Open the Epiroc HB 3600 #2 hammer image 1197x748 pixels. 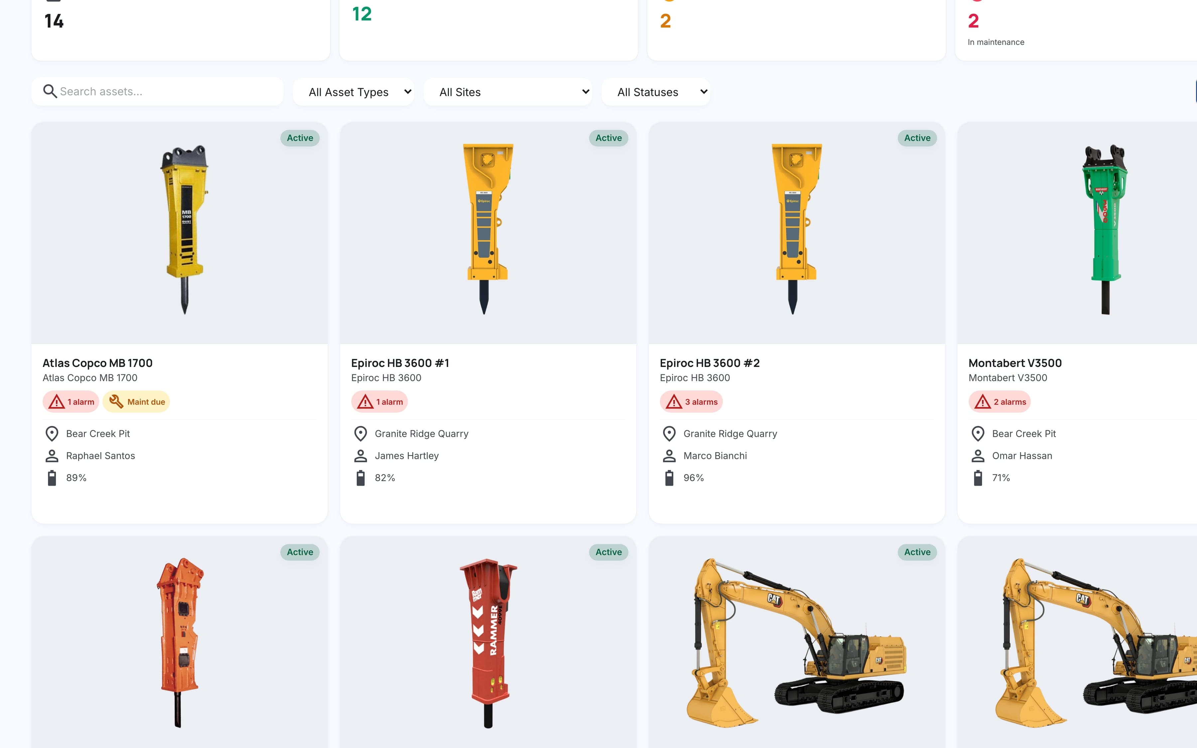coord(797,229)
